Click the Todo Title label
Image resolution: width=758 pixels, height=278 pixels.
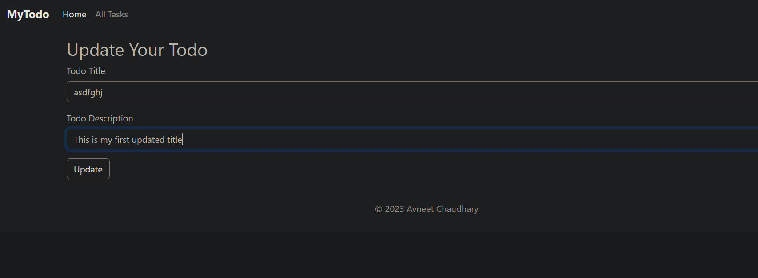86,71
